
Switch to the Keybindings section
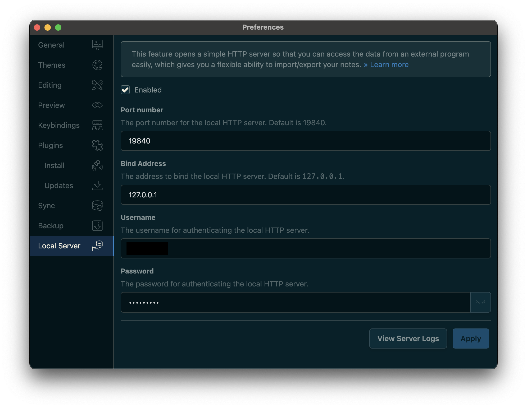(x=59, y=125)
